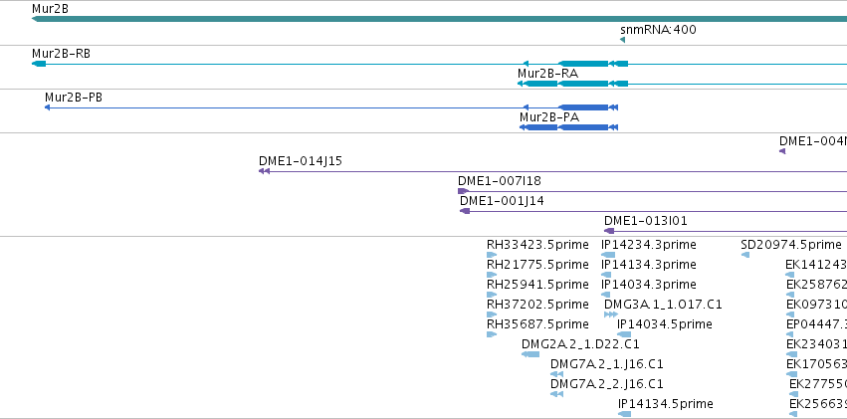Click the RH35687.5prime arrow glyph
This screenshot has width=847, height=419.
point(492,334)
